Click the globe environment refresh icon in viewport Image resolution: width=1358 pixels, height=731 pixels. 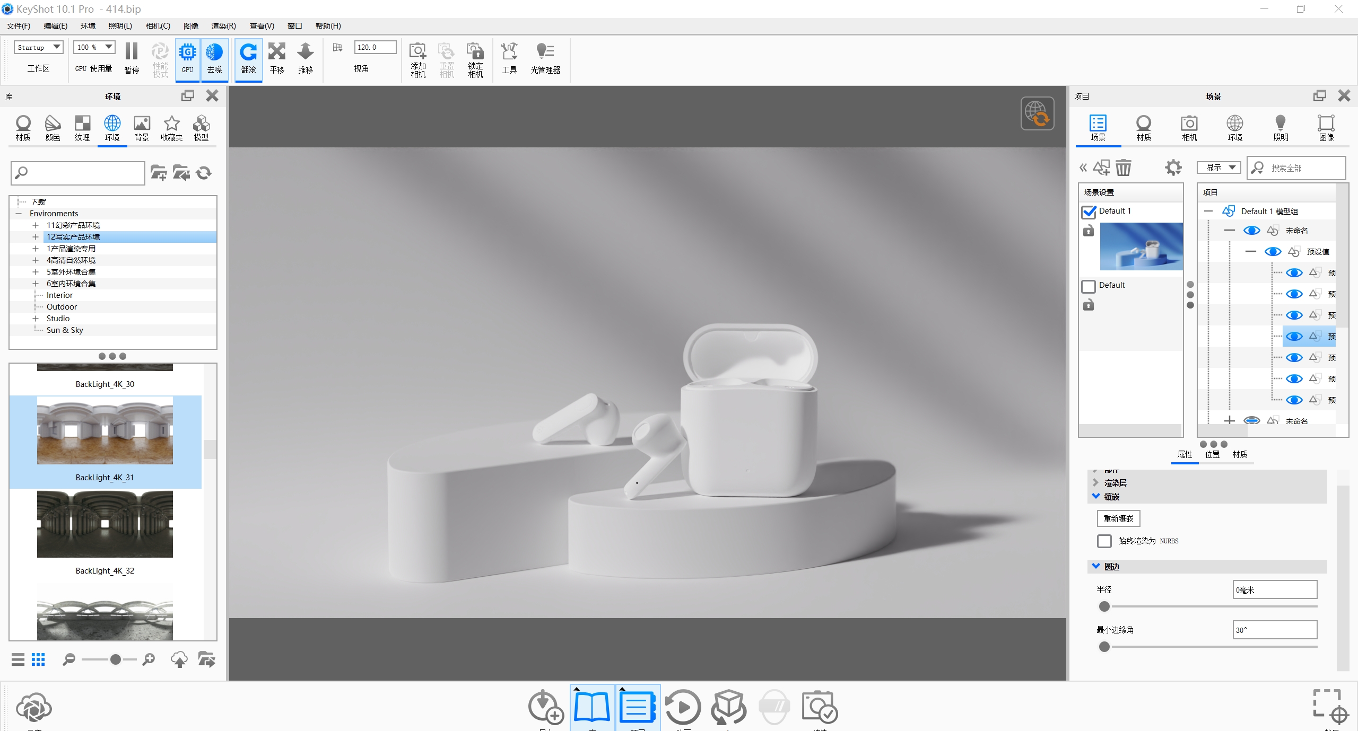pos(1037,113)
